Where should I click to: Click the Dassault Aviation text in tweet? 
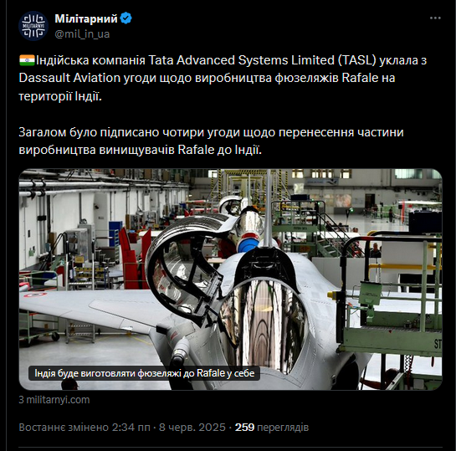click(x=69, y=78)
